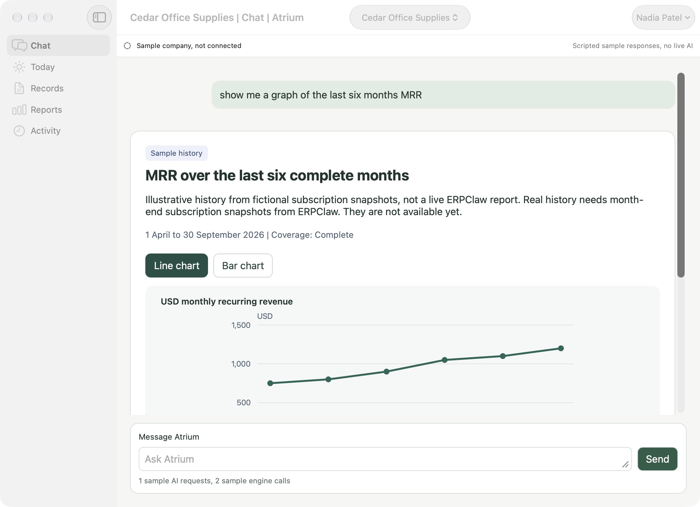
Task: Open the Activity log
Action: point(58,131)
